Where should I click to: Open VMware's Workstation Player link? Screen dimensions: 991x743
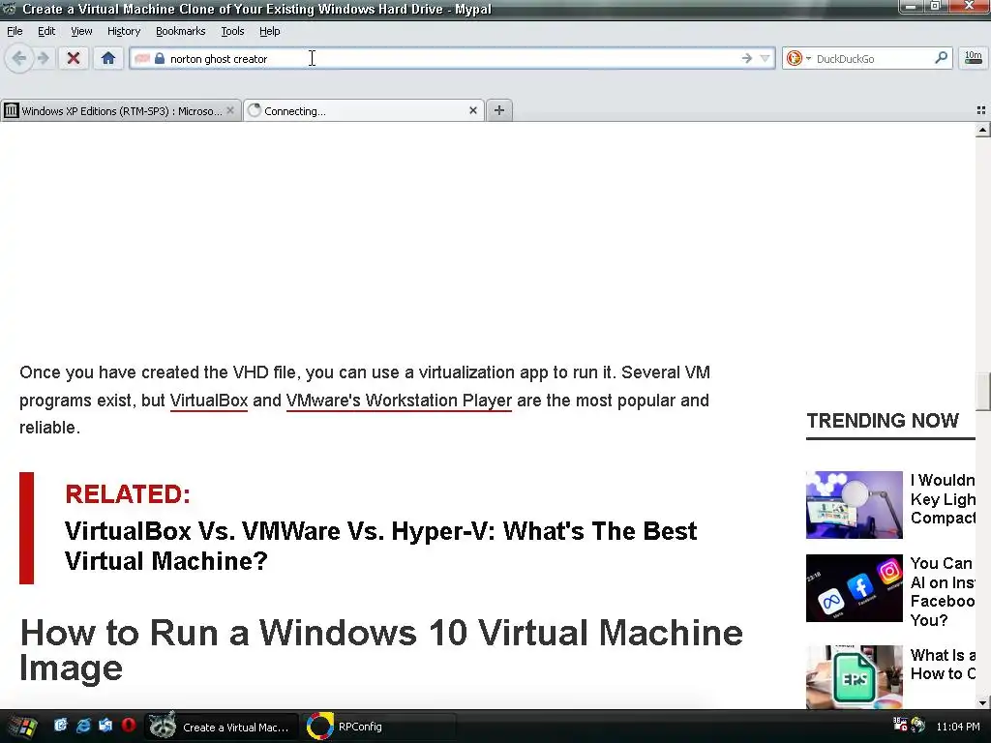(399, 401)
